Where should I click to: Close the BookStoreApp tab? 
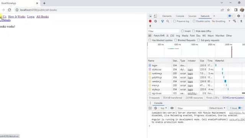37,3
